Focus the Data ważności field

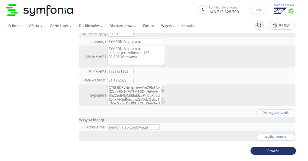click(x=121, y=80)
